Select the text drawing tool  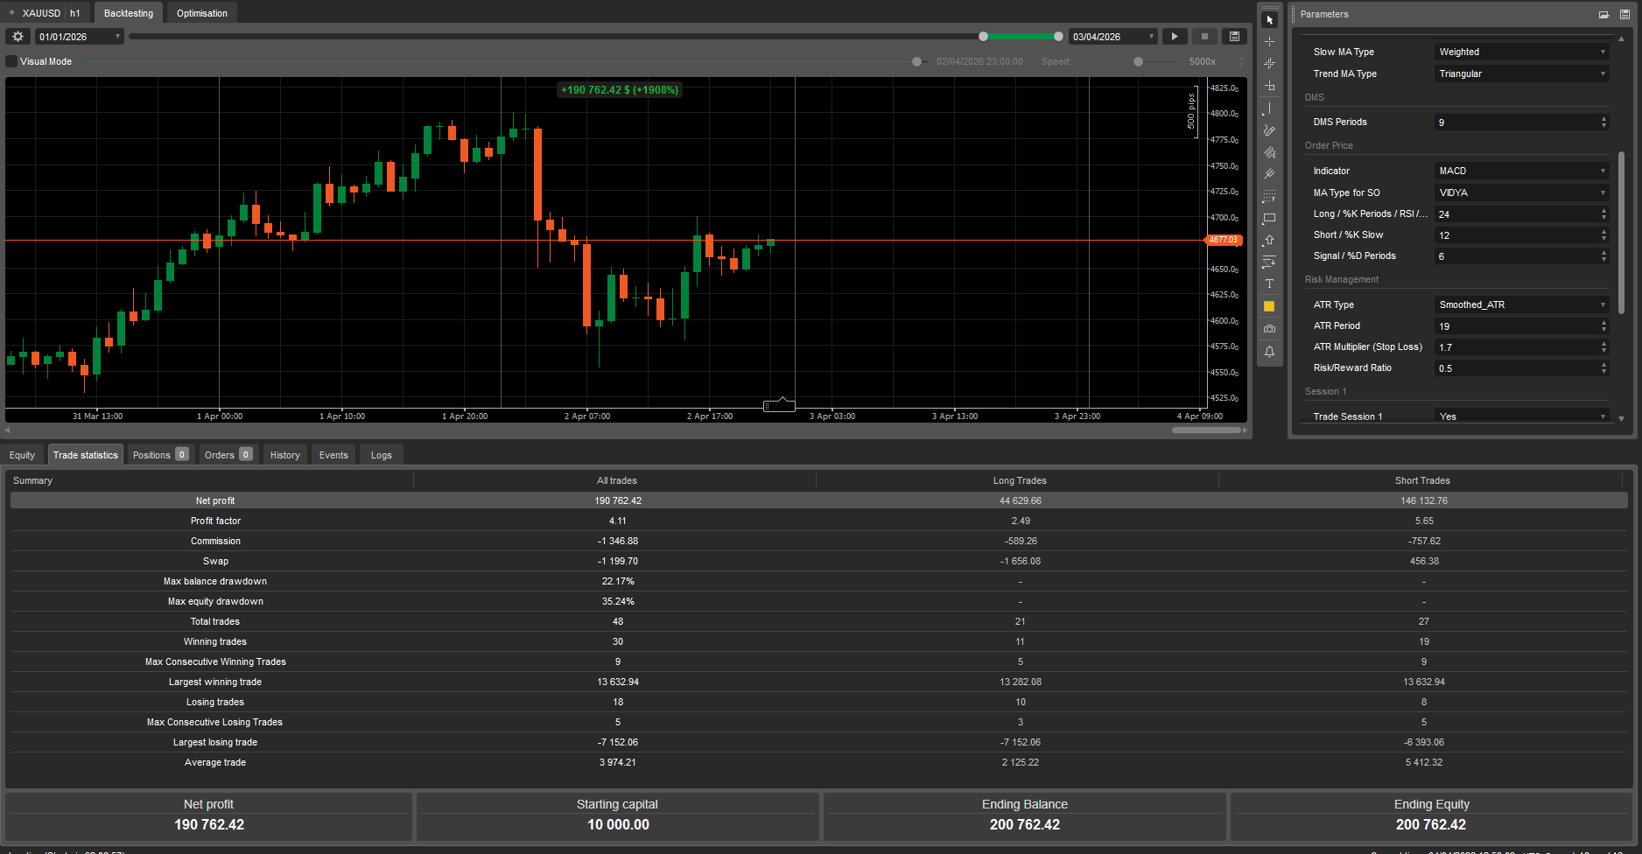pos(1269,284)
